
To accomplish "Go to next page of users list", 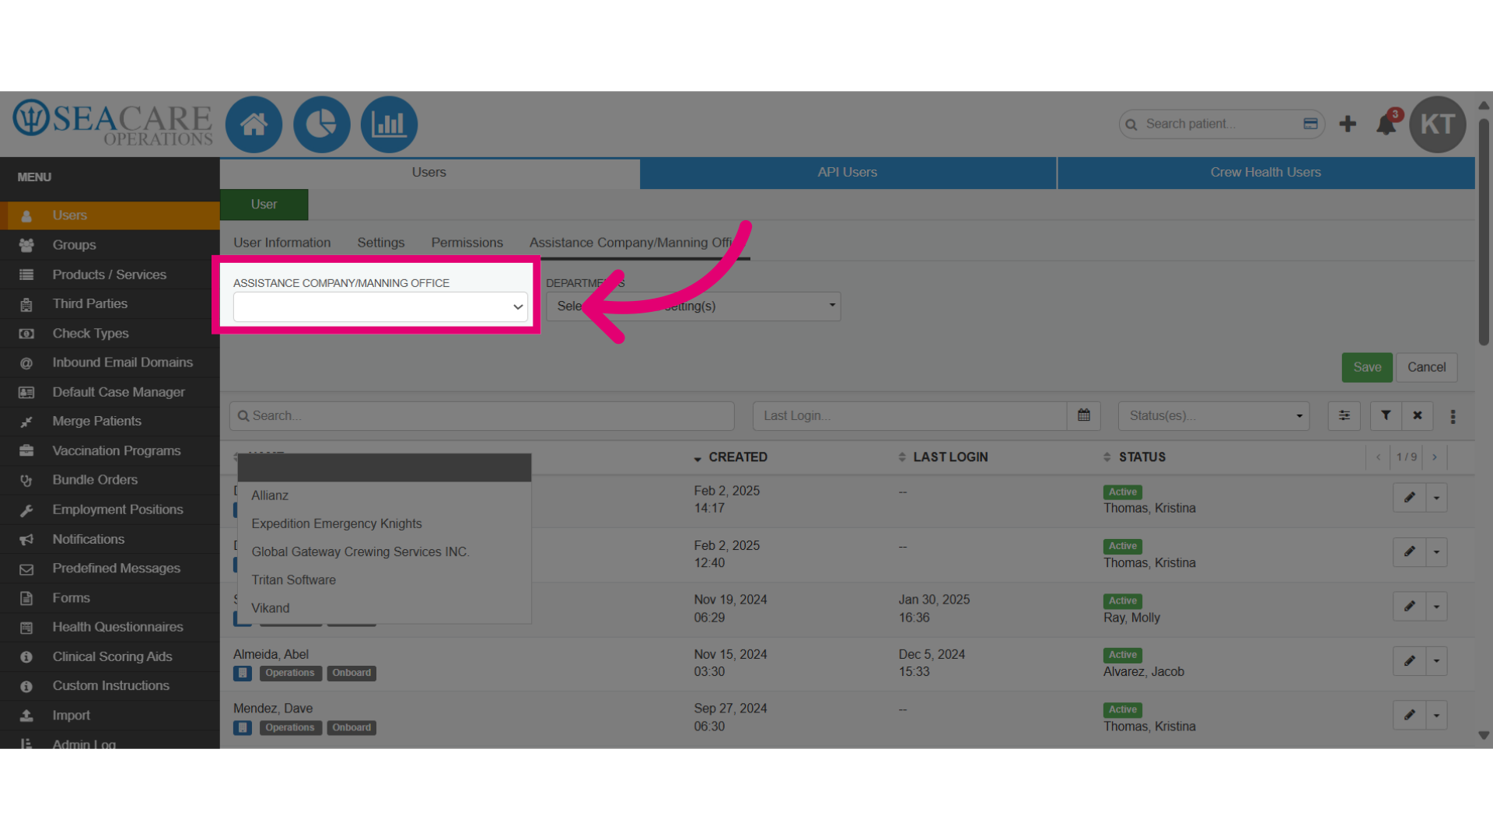I will 1435,457.
